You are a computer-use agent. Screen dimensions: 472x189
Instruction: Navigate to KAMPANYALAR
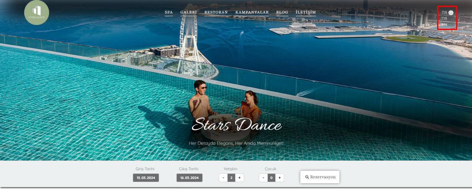(252, 12)
